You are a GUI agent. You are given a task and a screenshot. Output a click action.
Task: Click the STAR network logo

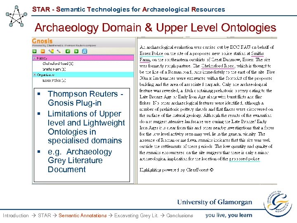click(x=16, y=16)
